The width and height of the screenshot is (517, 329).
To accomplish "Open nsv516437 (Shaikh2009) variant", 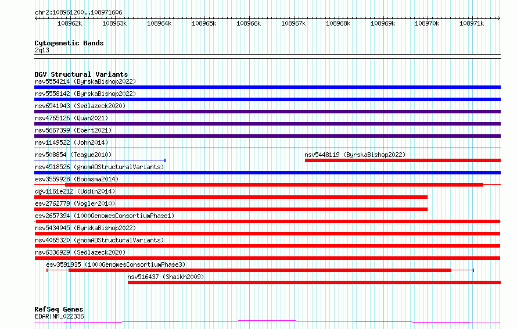I will point(166,277).
